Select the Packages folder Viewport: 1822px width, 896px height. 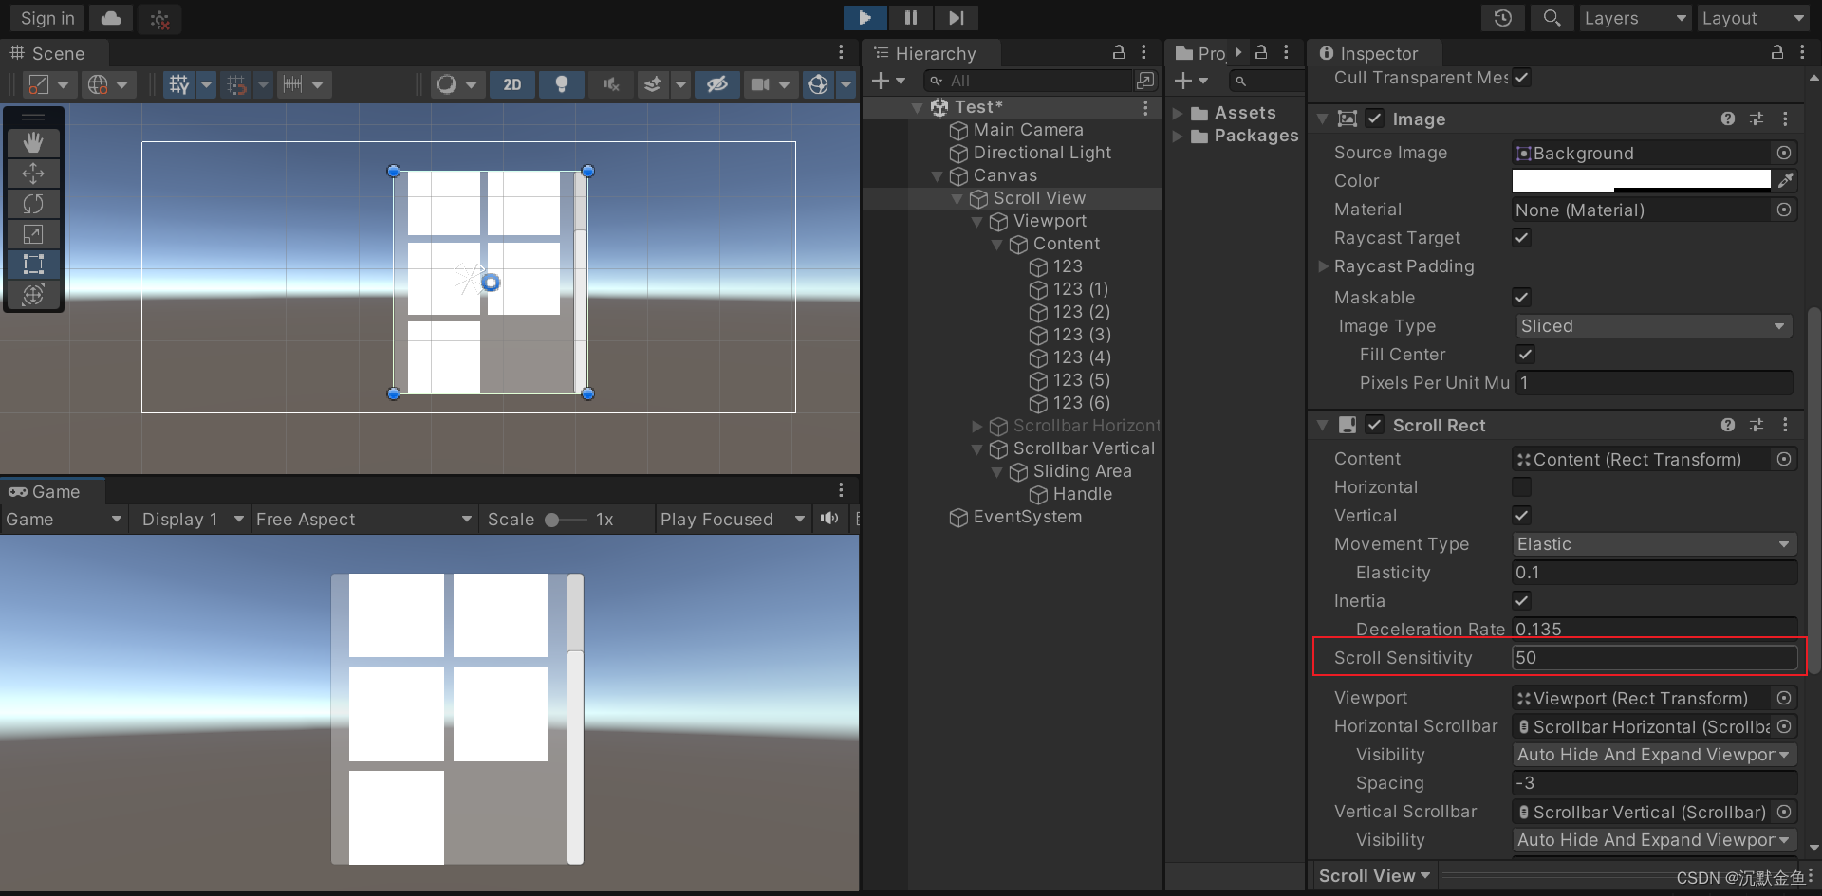pos(1255,136)
